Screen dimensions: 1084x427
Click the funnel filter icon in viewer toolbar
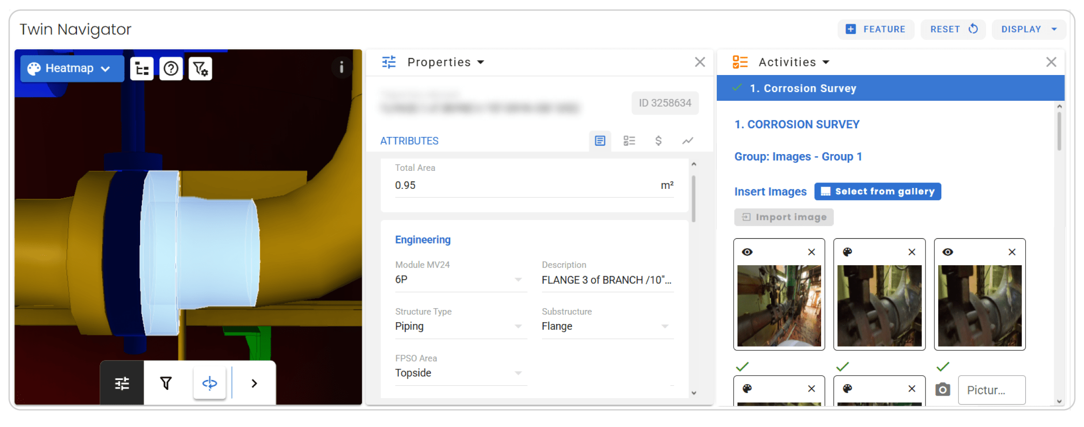point(166,384)
